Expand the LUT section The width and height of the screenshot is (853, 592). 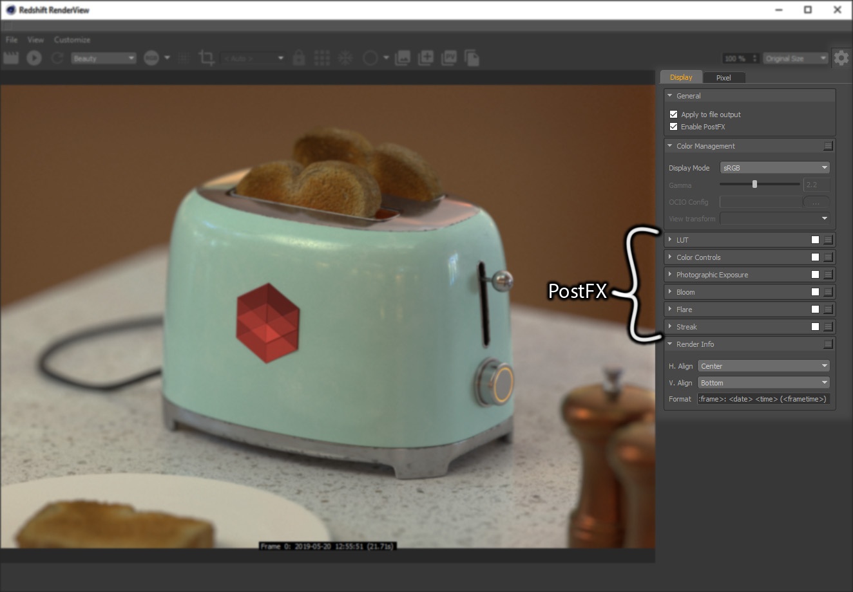[670, 239]
